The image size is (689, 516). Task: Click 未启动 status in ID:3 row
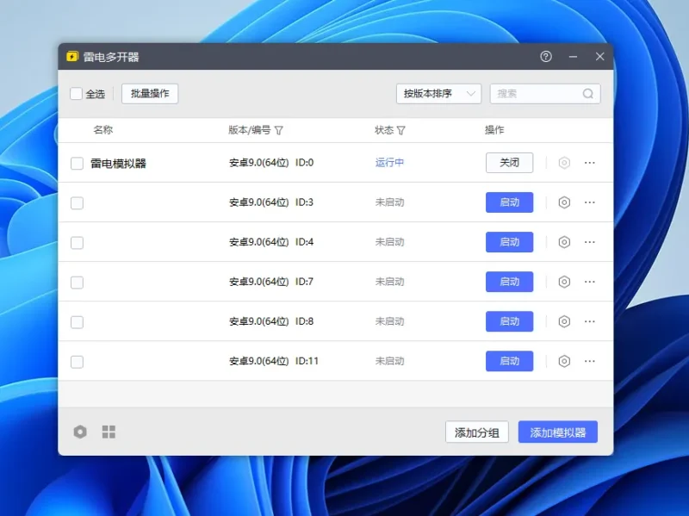[389, 202]
